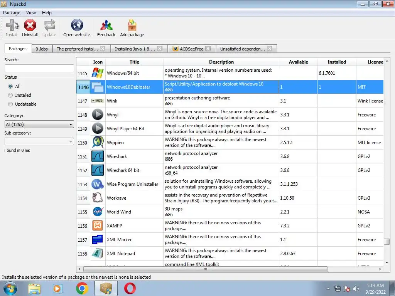
Task: Sort by the Installed column header
Action: (337, 62)
